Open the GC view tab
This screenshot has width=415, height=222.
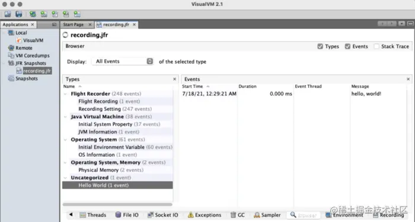click(237, 215)
